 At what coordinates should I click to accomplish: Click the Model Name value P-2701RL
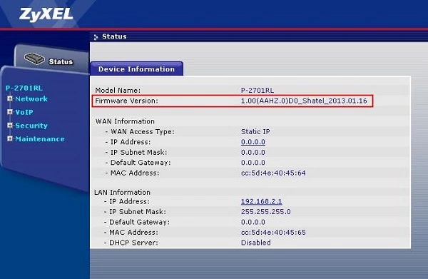[x=258, y=91]
